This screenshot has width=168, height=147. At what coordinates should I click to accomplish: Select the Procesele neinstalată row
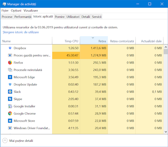(x=28, y=70)
